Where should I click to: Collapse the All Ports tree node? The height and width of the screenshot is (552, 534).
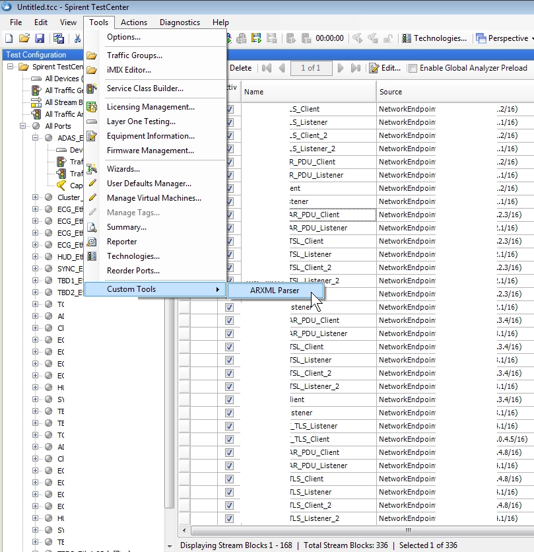pyautogui.click(x=24, y=126)
